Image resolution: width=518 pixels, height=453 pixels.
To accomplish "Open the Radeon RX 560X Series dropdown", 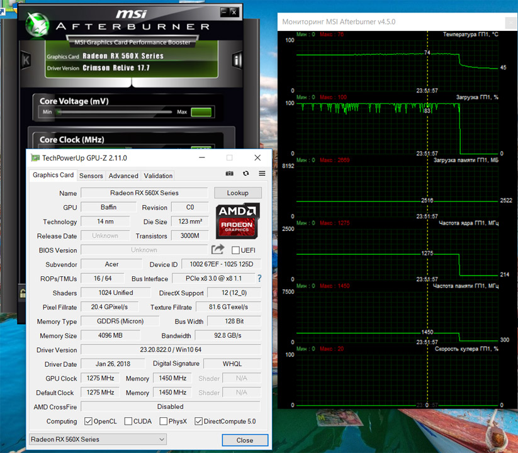I will pyautogui.click(x=98, y=439).
